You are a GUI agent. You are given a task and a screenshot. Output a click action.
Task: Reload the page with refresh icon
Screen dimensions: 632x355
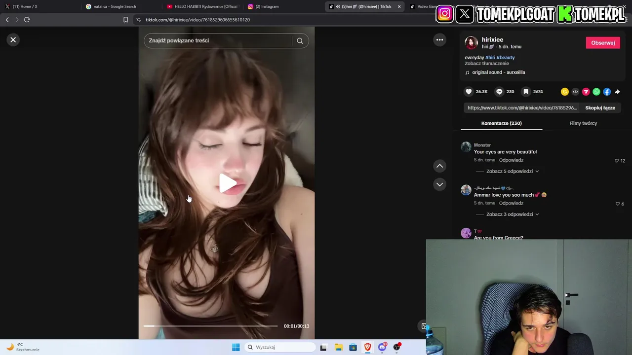click(x=27, y=20)
